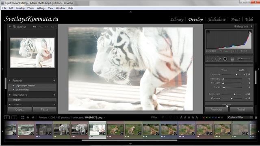Expand the User Presets folder
Viewport: 260px width, 146px height.
pos(13,90)
